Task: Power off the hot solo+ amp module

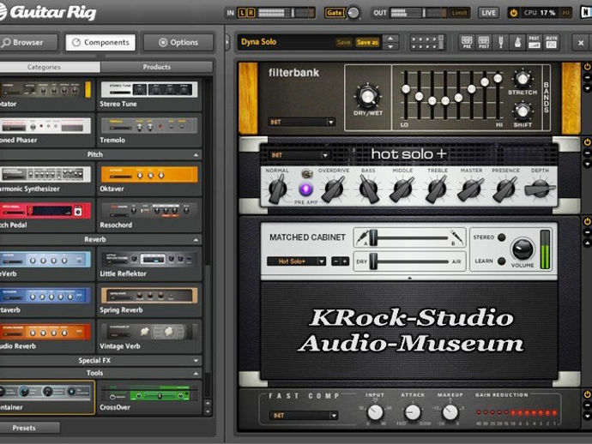Action: coord(587,142)
